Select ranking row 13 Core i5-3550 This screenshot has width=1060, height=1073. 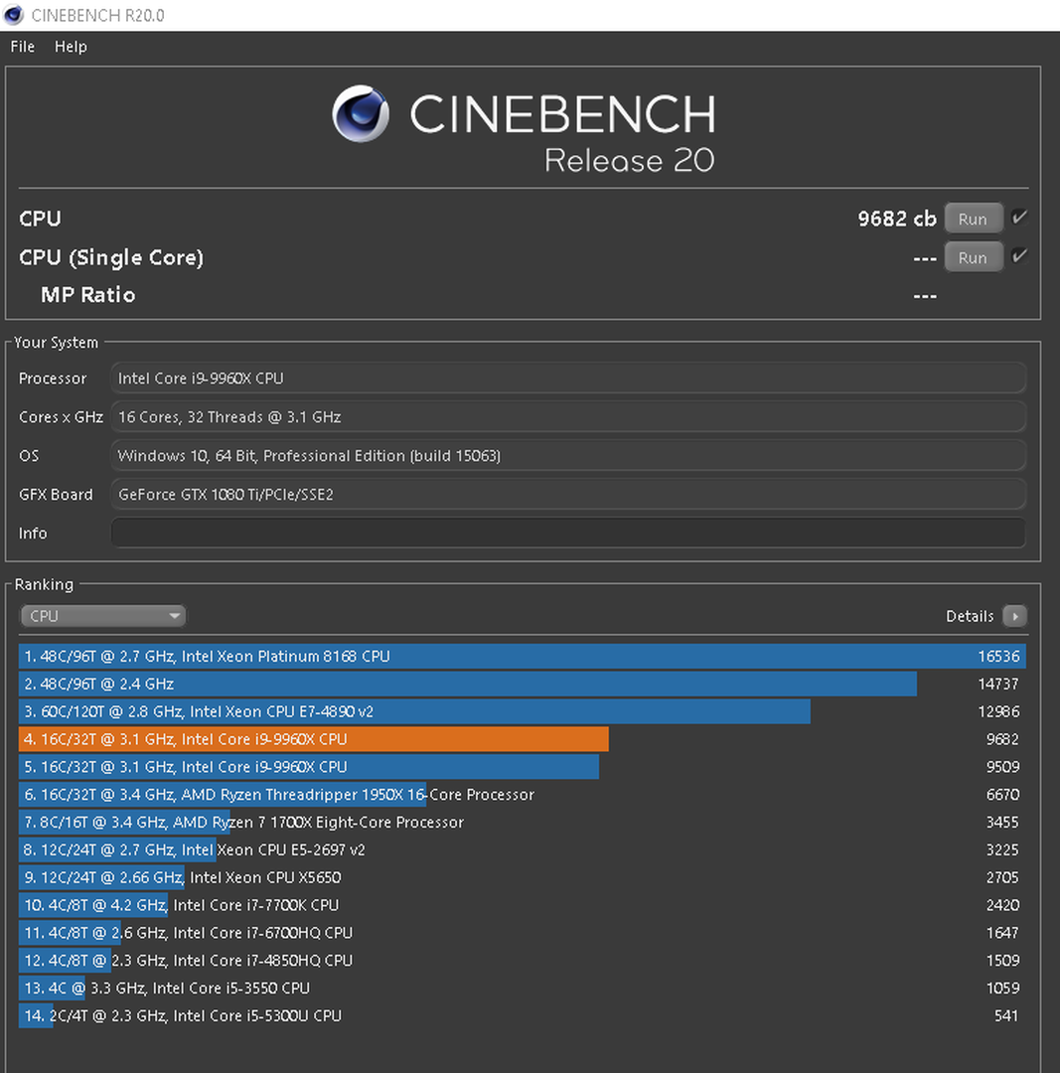523,989
